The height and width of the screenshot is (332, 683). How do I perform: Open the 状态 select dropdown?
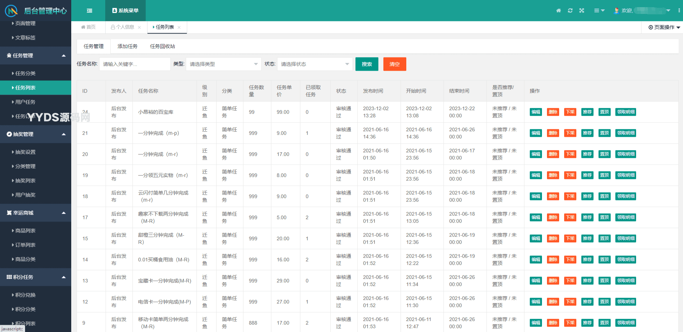(x=315, y=64)
